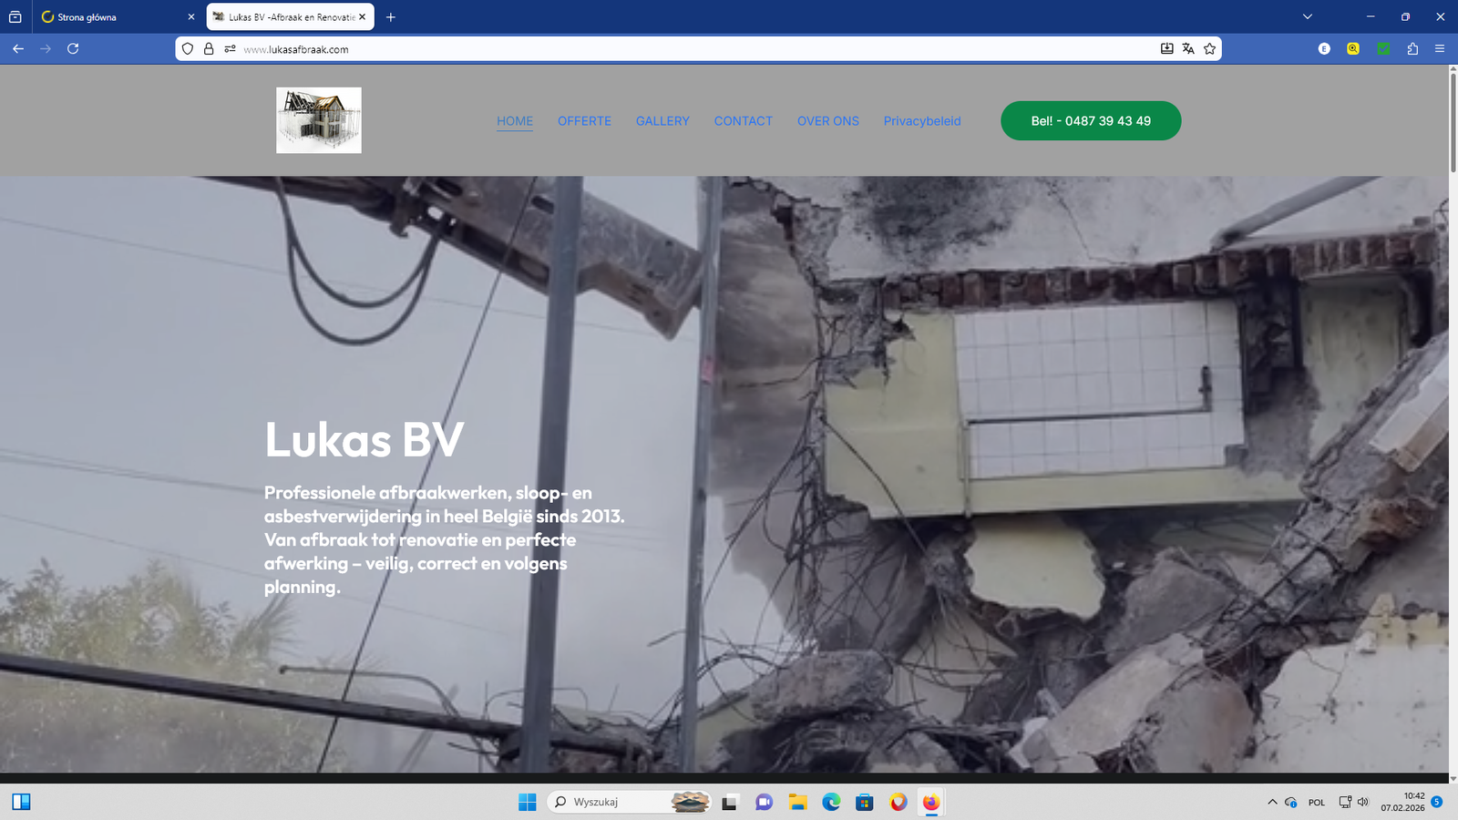Screen dimensions: 1458x820
Task: Click the yellow magnifier extension icon
Action: click(1353, 49)
